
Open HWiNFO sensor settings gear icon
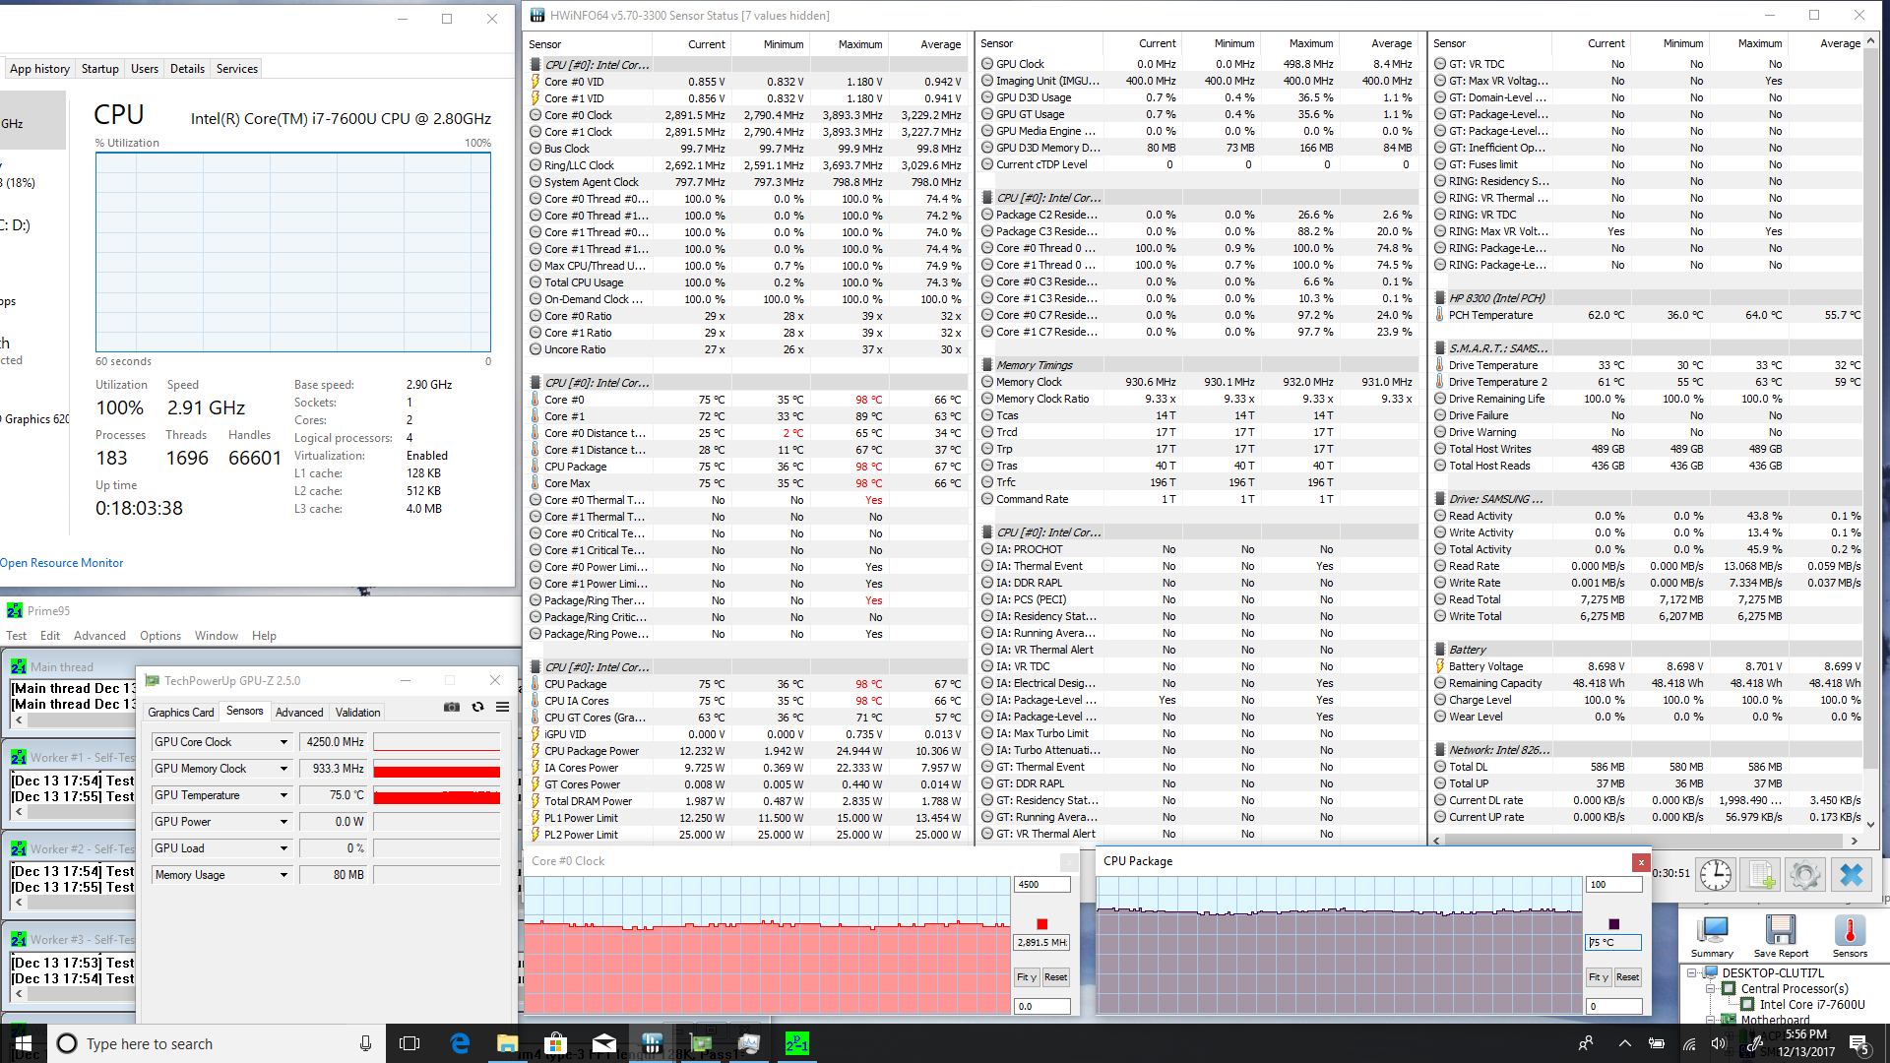(x=1805, y=875)
